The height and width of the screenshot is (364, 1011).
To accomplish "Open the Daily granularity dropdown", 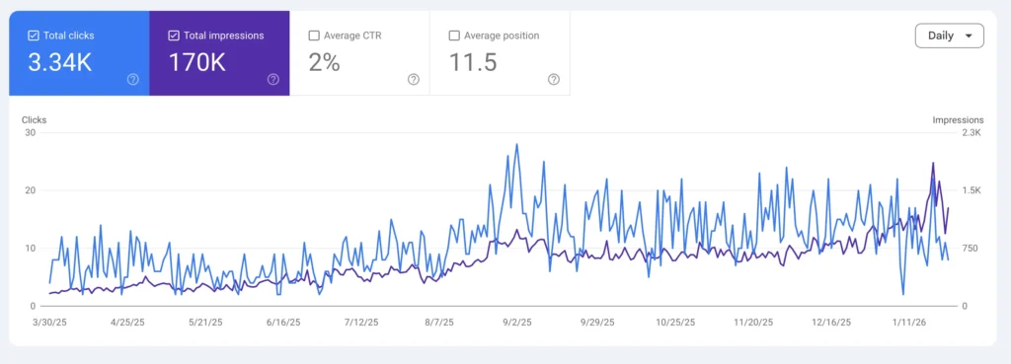I will (x=949, y=36).
